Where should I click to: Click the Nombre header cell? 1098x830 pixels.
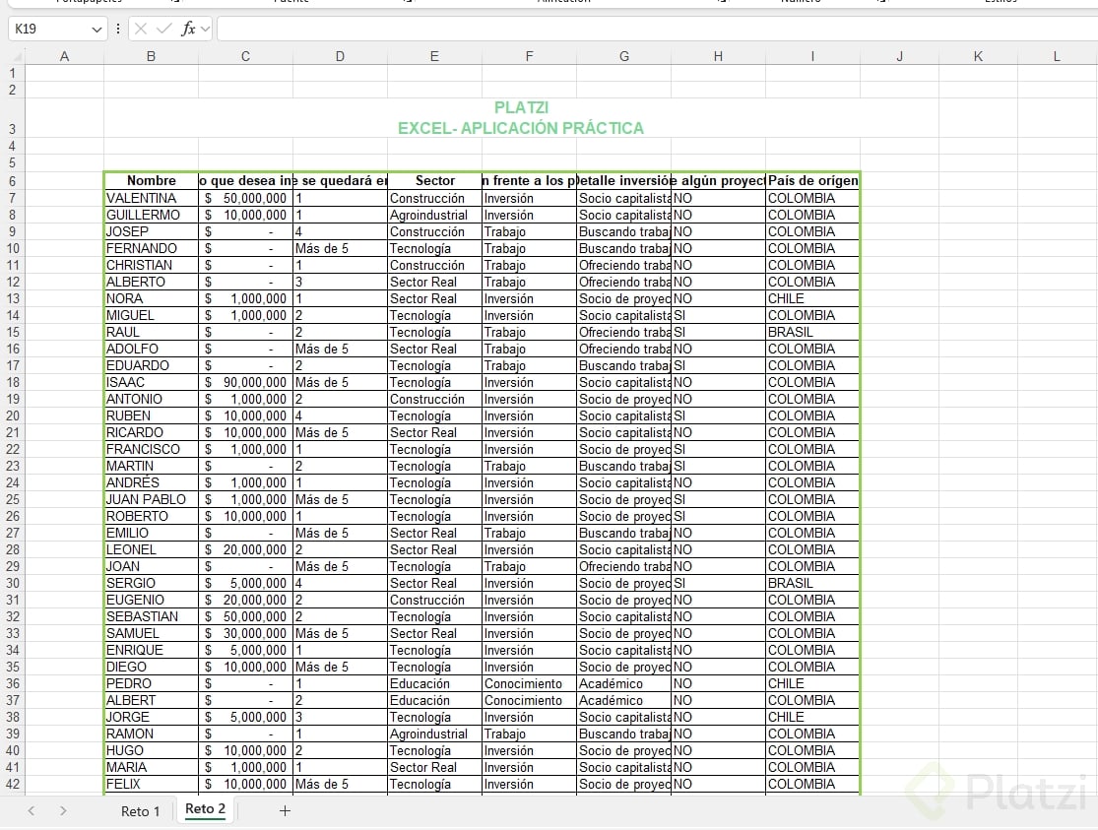(152, 181)
